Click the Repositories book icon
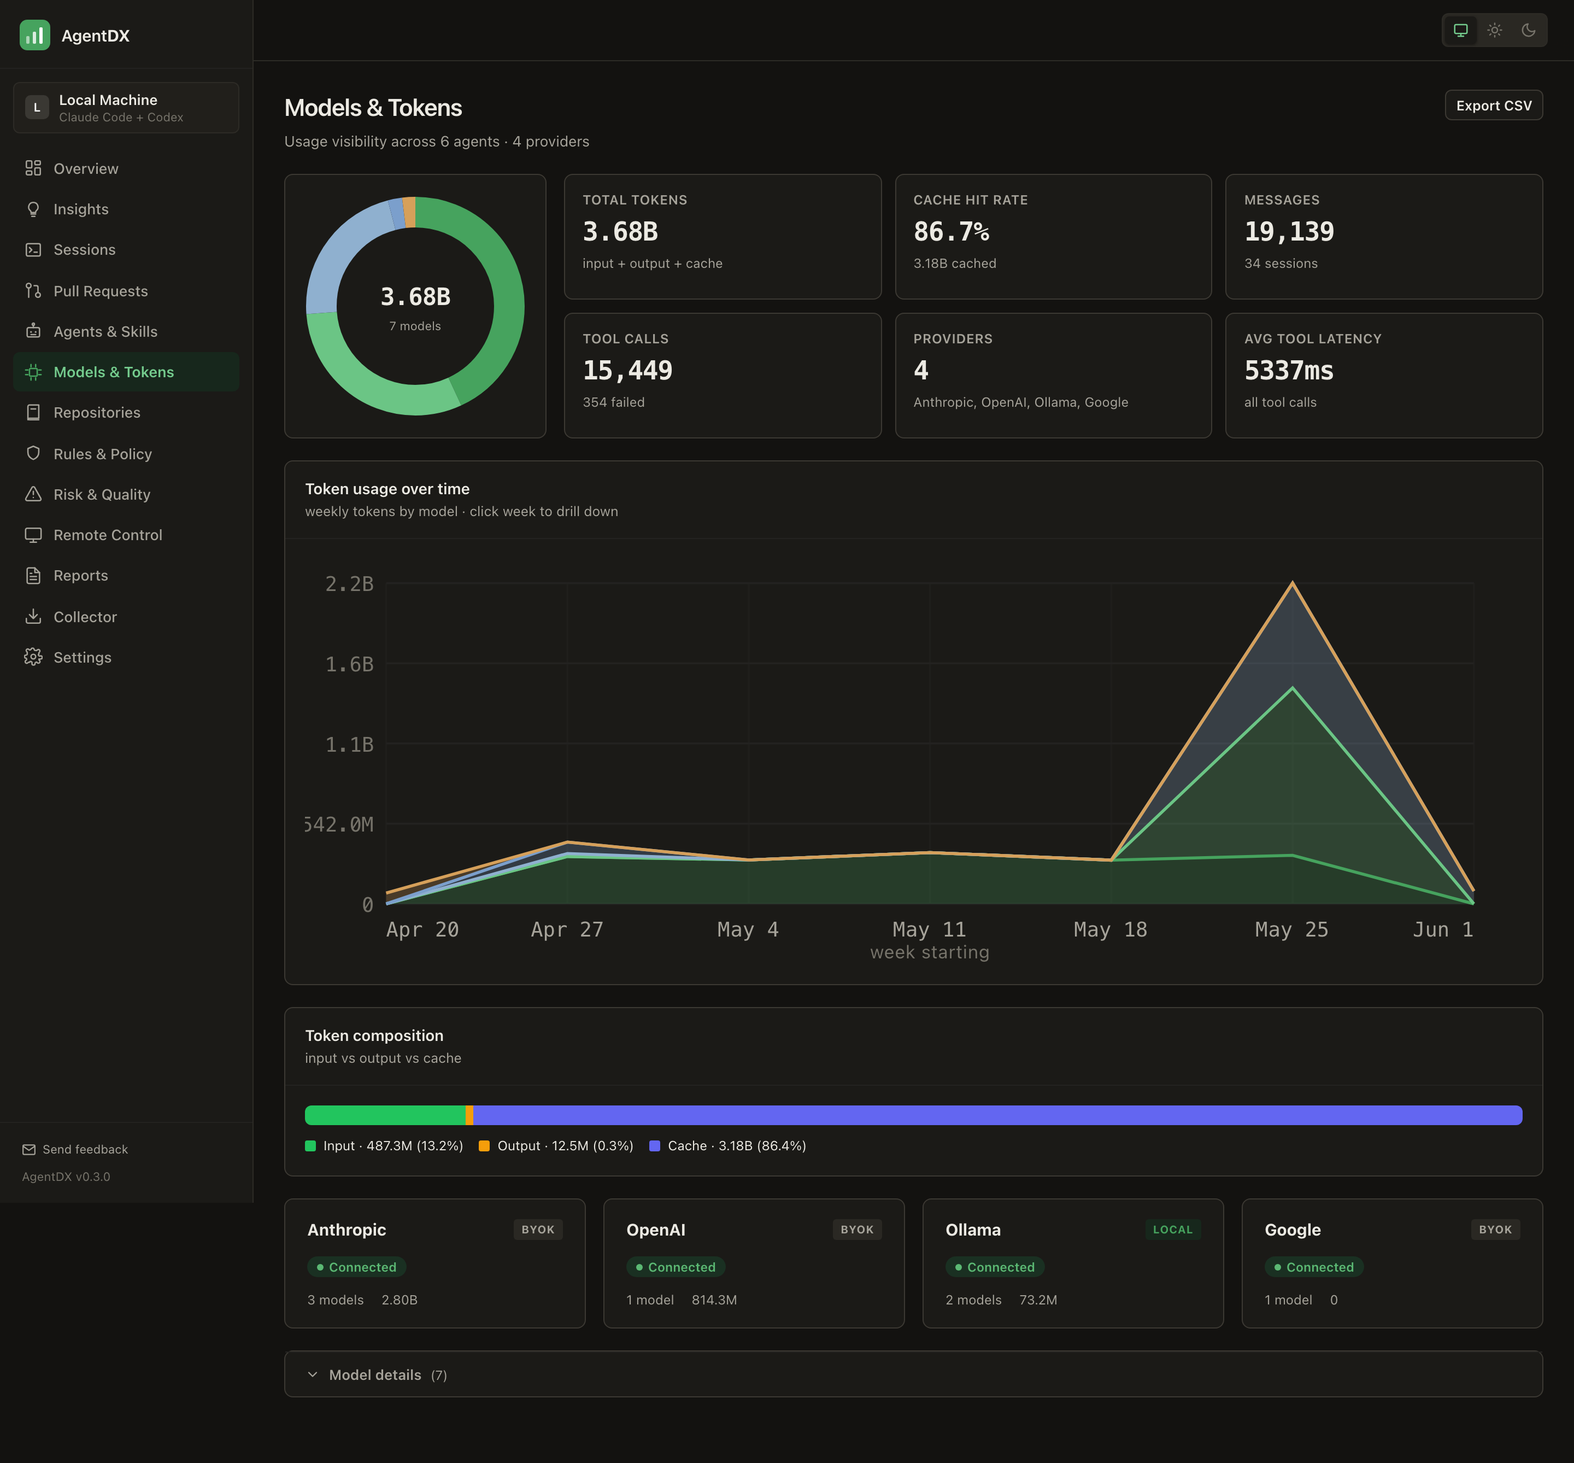 click(x=33, y=412)
